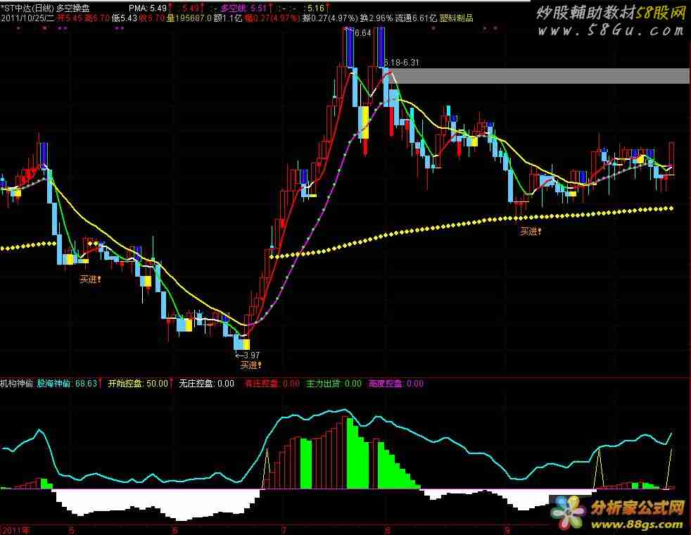691x535 pixels.
Task: Click the 有庄控盘: 0.00 value
Action: pyautogui.click(x=272, y=384)
